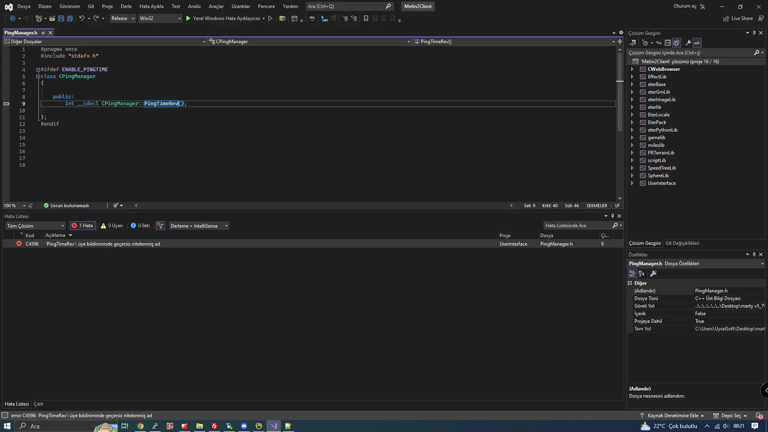Click the Ara (Ctrl+Q) search box
Screen dimensions: 768x432
point(349,6)
